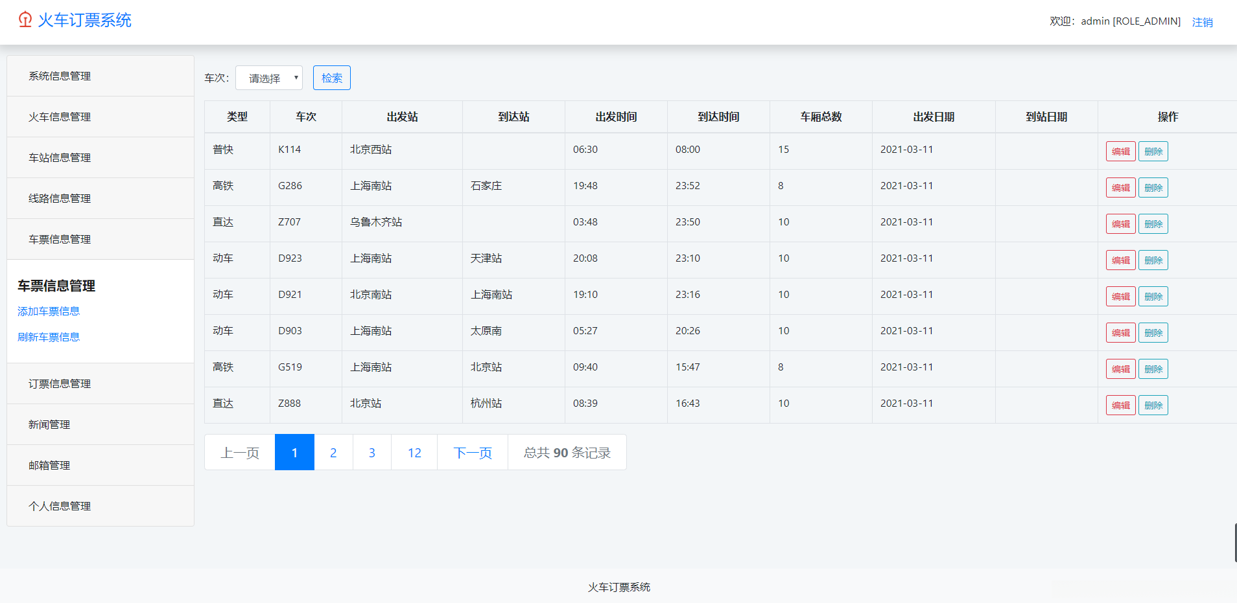Viewport: 1237px width, 603px height.
Task: Log out via the 注销 link
Action: pos(1202,22)
